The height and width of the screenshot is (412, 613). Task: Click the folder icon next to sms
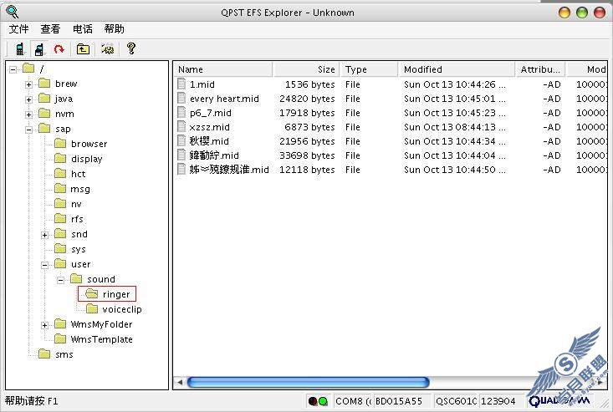click(44, 354)
